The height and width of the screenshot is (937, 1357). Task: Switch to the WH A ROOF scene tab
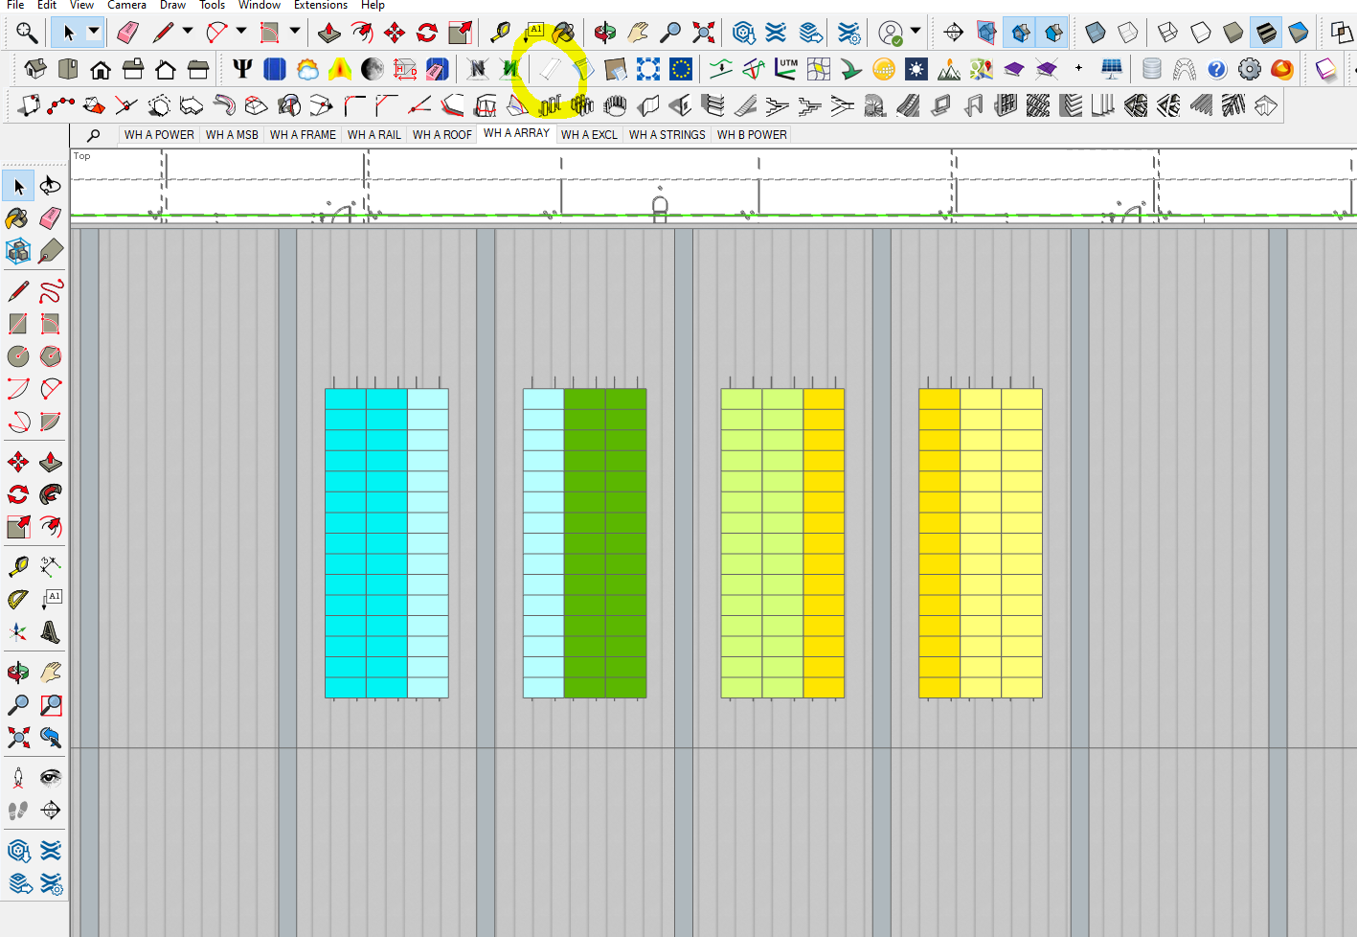coord(441,134)
